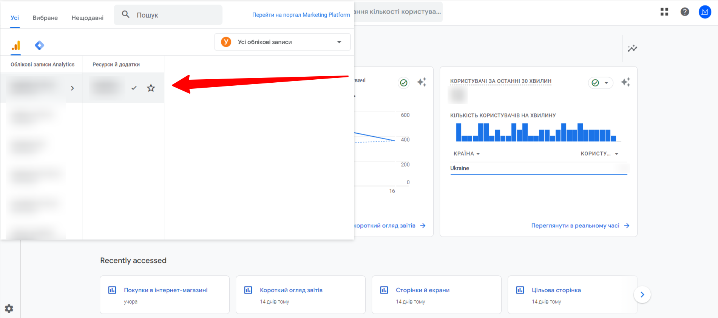
Task: Open the Усі облікові записи dropdown
Action: click(283, 42)
